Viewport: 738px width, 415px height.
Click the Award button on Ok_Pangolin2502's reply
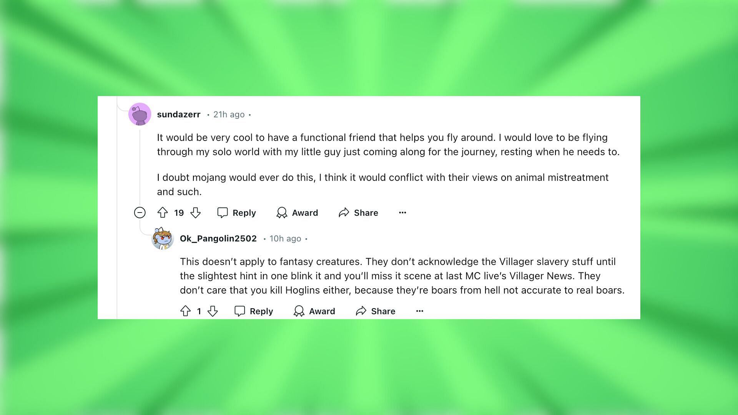[x=314, y=310]
